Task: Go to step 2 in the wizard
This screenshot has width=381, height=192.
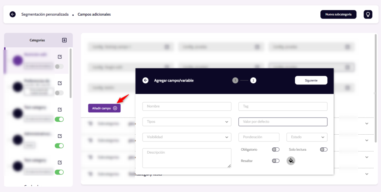Action: tap(253, 80)
